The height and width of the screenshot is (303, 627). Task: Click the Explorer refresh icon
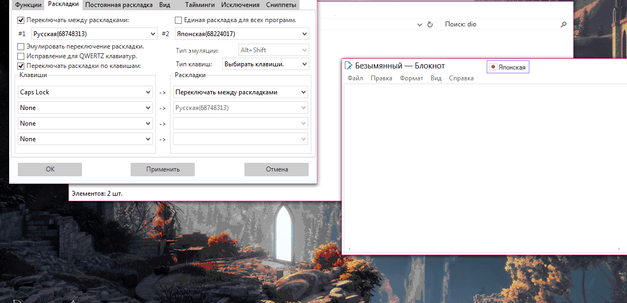(430, 24)
